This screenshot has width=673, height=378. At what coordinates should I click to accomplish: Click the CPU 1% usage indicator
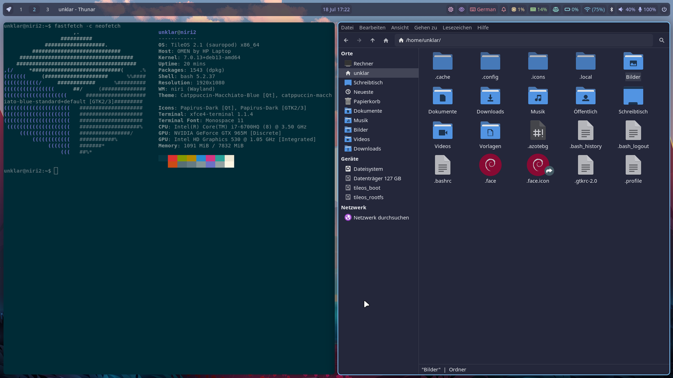pos(517,9)
